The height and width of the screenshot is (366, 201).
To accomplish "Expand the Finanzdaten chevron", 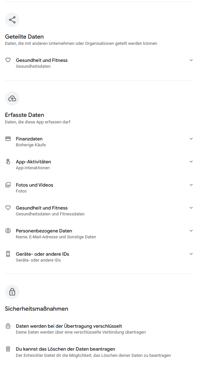I will 191,139.
